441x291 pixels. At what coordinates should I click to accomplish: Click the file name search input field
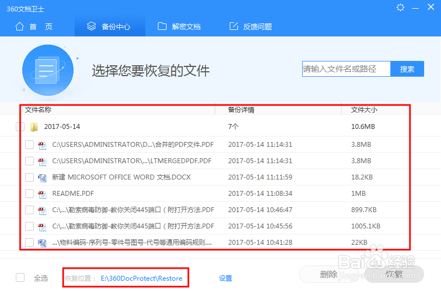[x=346, y=69]
